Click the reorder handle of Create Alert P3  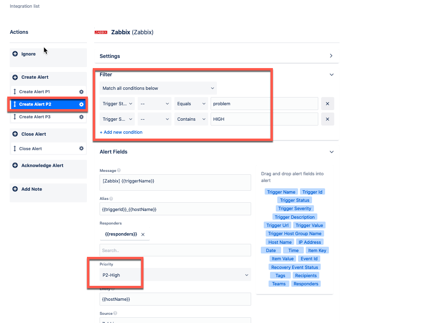(14, 117)
